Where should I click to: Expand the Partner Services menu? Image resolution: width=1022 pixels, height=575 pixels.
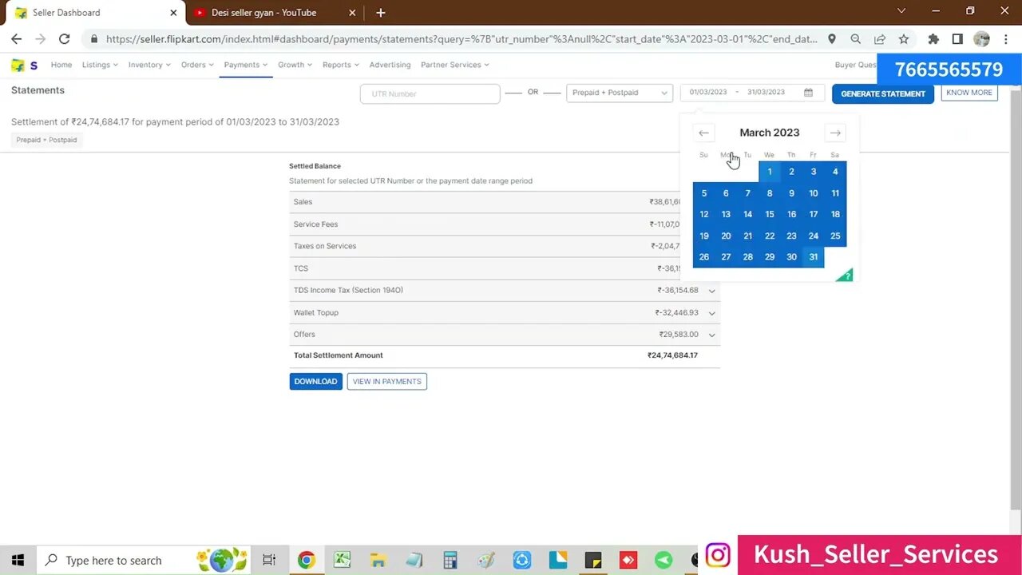pyautogui.click(x=455, y=65)
